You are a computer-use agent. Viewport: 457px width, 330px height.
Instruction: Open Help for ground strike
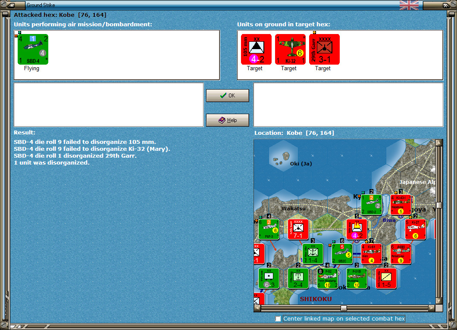pos(228,120)
